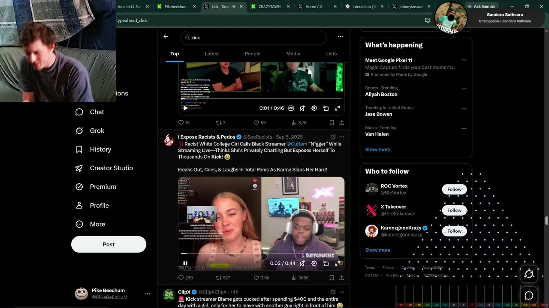This screenshot has width=549, height=308.
Task: Open the floating Messages button
Action: click(x=529, y=296)
